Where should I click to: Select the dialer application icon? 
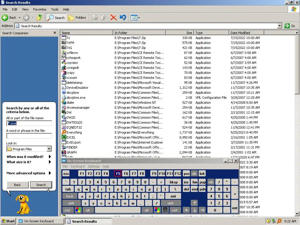coord(64,102)
